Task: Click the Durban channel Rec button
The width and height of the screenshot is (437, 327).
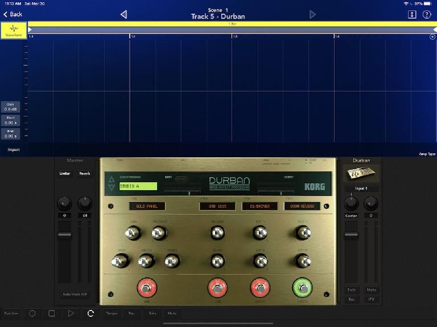Action: tap(352, 299)
